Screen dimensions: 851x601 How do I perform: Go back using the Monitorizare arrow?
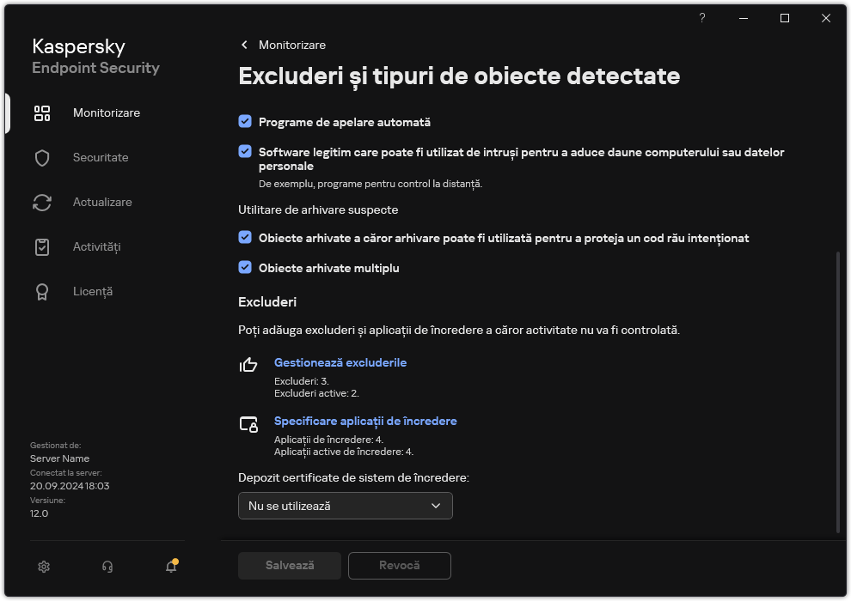pyautogui.click(x=244, y=45)
